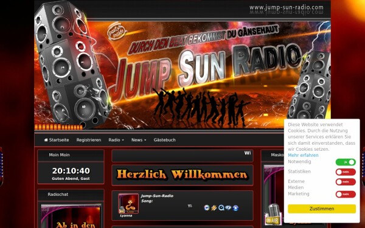Go to the Startseite page
This screenshot has width=365, height=228.
point(57,140)
